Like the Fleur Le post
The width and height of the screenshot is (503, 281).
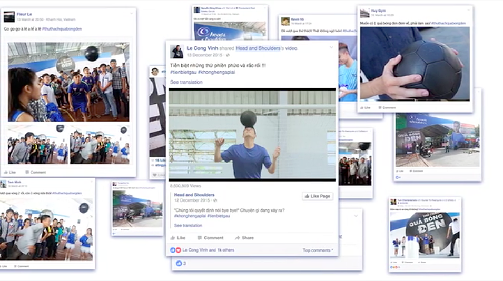pos(10,173)
